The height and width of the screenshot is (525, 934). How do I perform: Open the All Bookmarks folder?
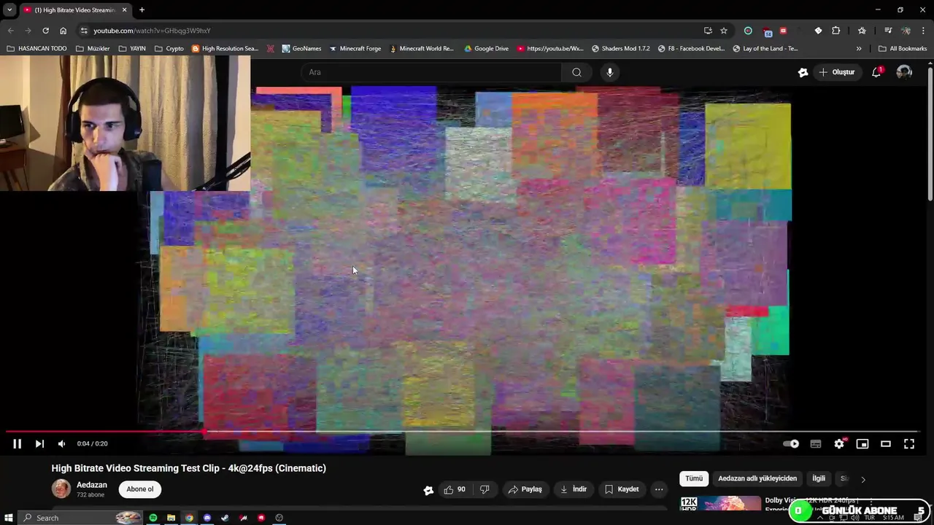[x=903, y=49]
